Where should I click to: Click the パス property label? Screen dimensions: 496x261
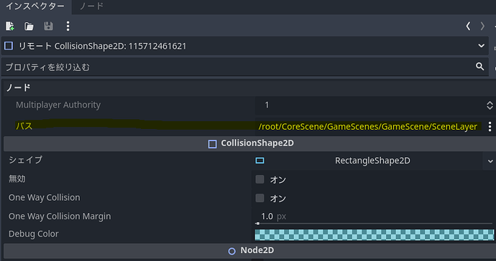click(24, 126)
